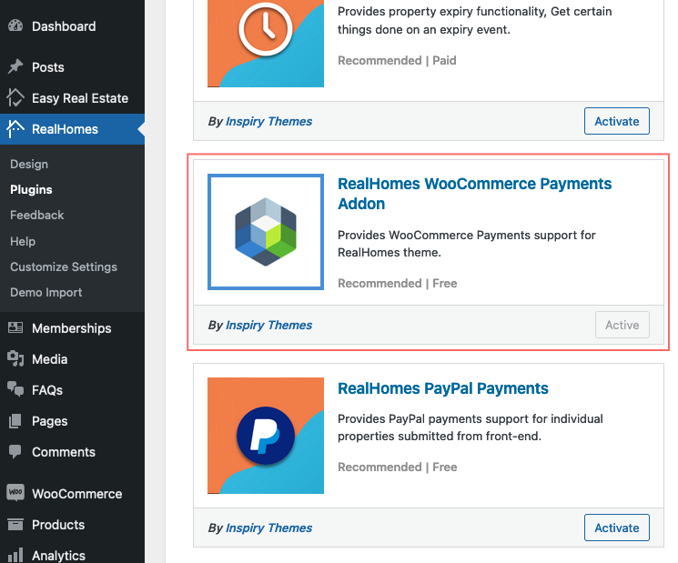
Task: Click the RealHomes house icon in sidebar
Action: point(15,129)
